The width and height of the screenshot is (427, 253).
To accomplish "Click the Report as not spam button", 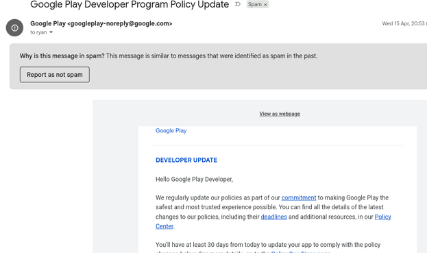I will click(54, 75).
